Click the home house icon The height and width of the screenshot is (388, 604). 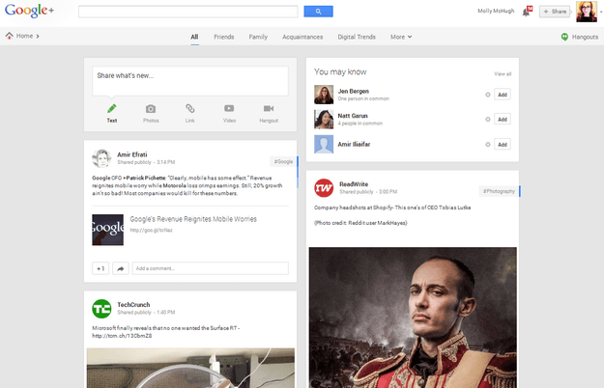coord(10,36)
